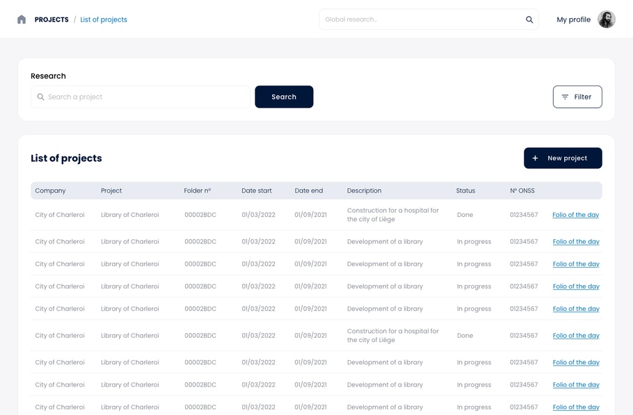Click the home icon in breadcrumb
Screen dimensions: 633x415
point(22,19)
